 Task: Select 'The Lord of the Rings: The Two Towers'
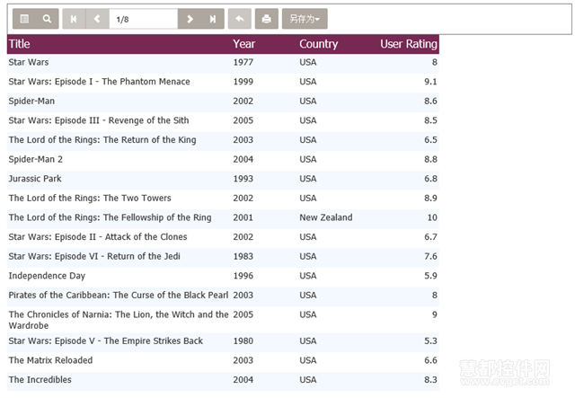90,199
